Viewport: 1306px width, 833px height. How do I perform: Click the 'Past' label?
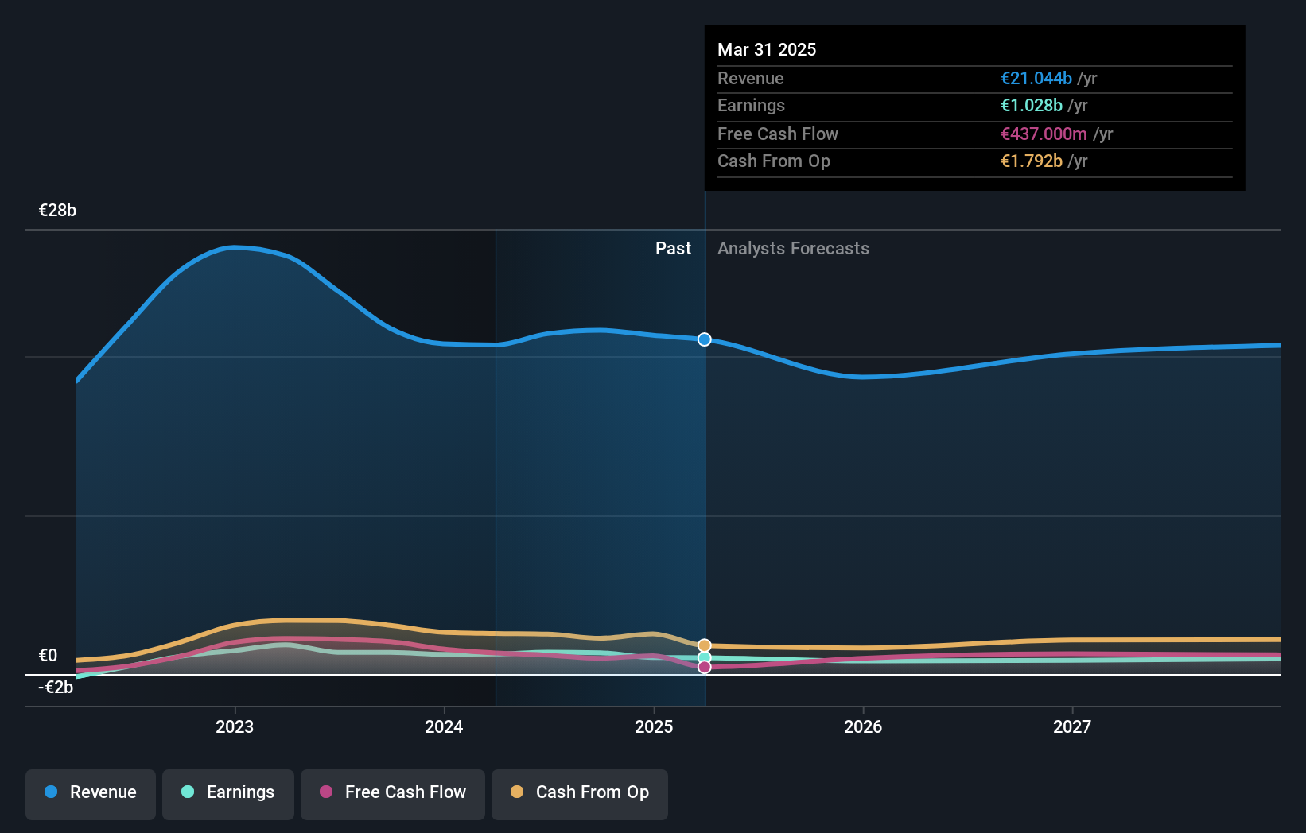[673, 249]
